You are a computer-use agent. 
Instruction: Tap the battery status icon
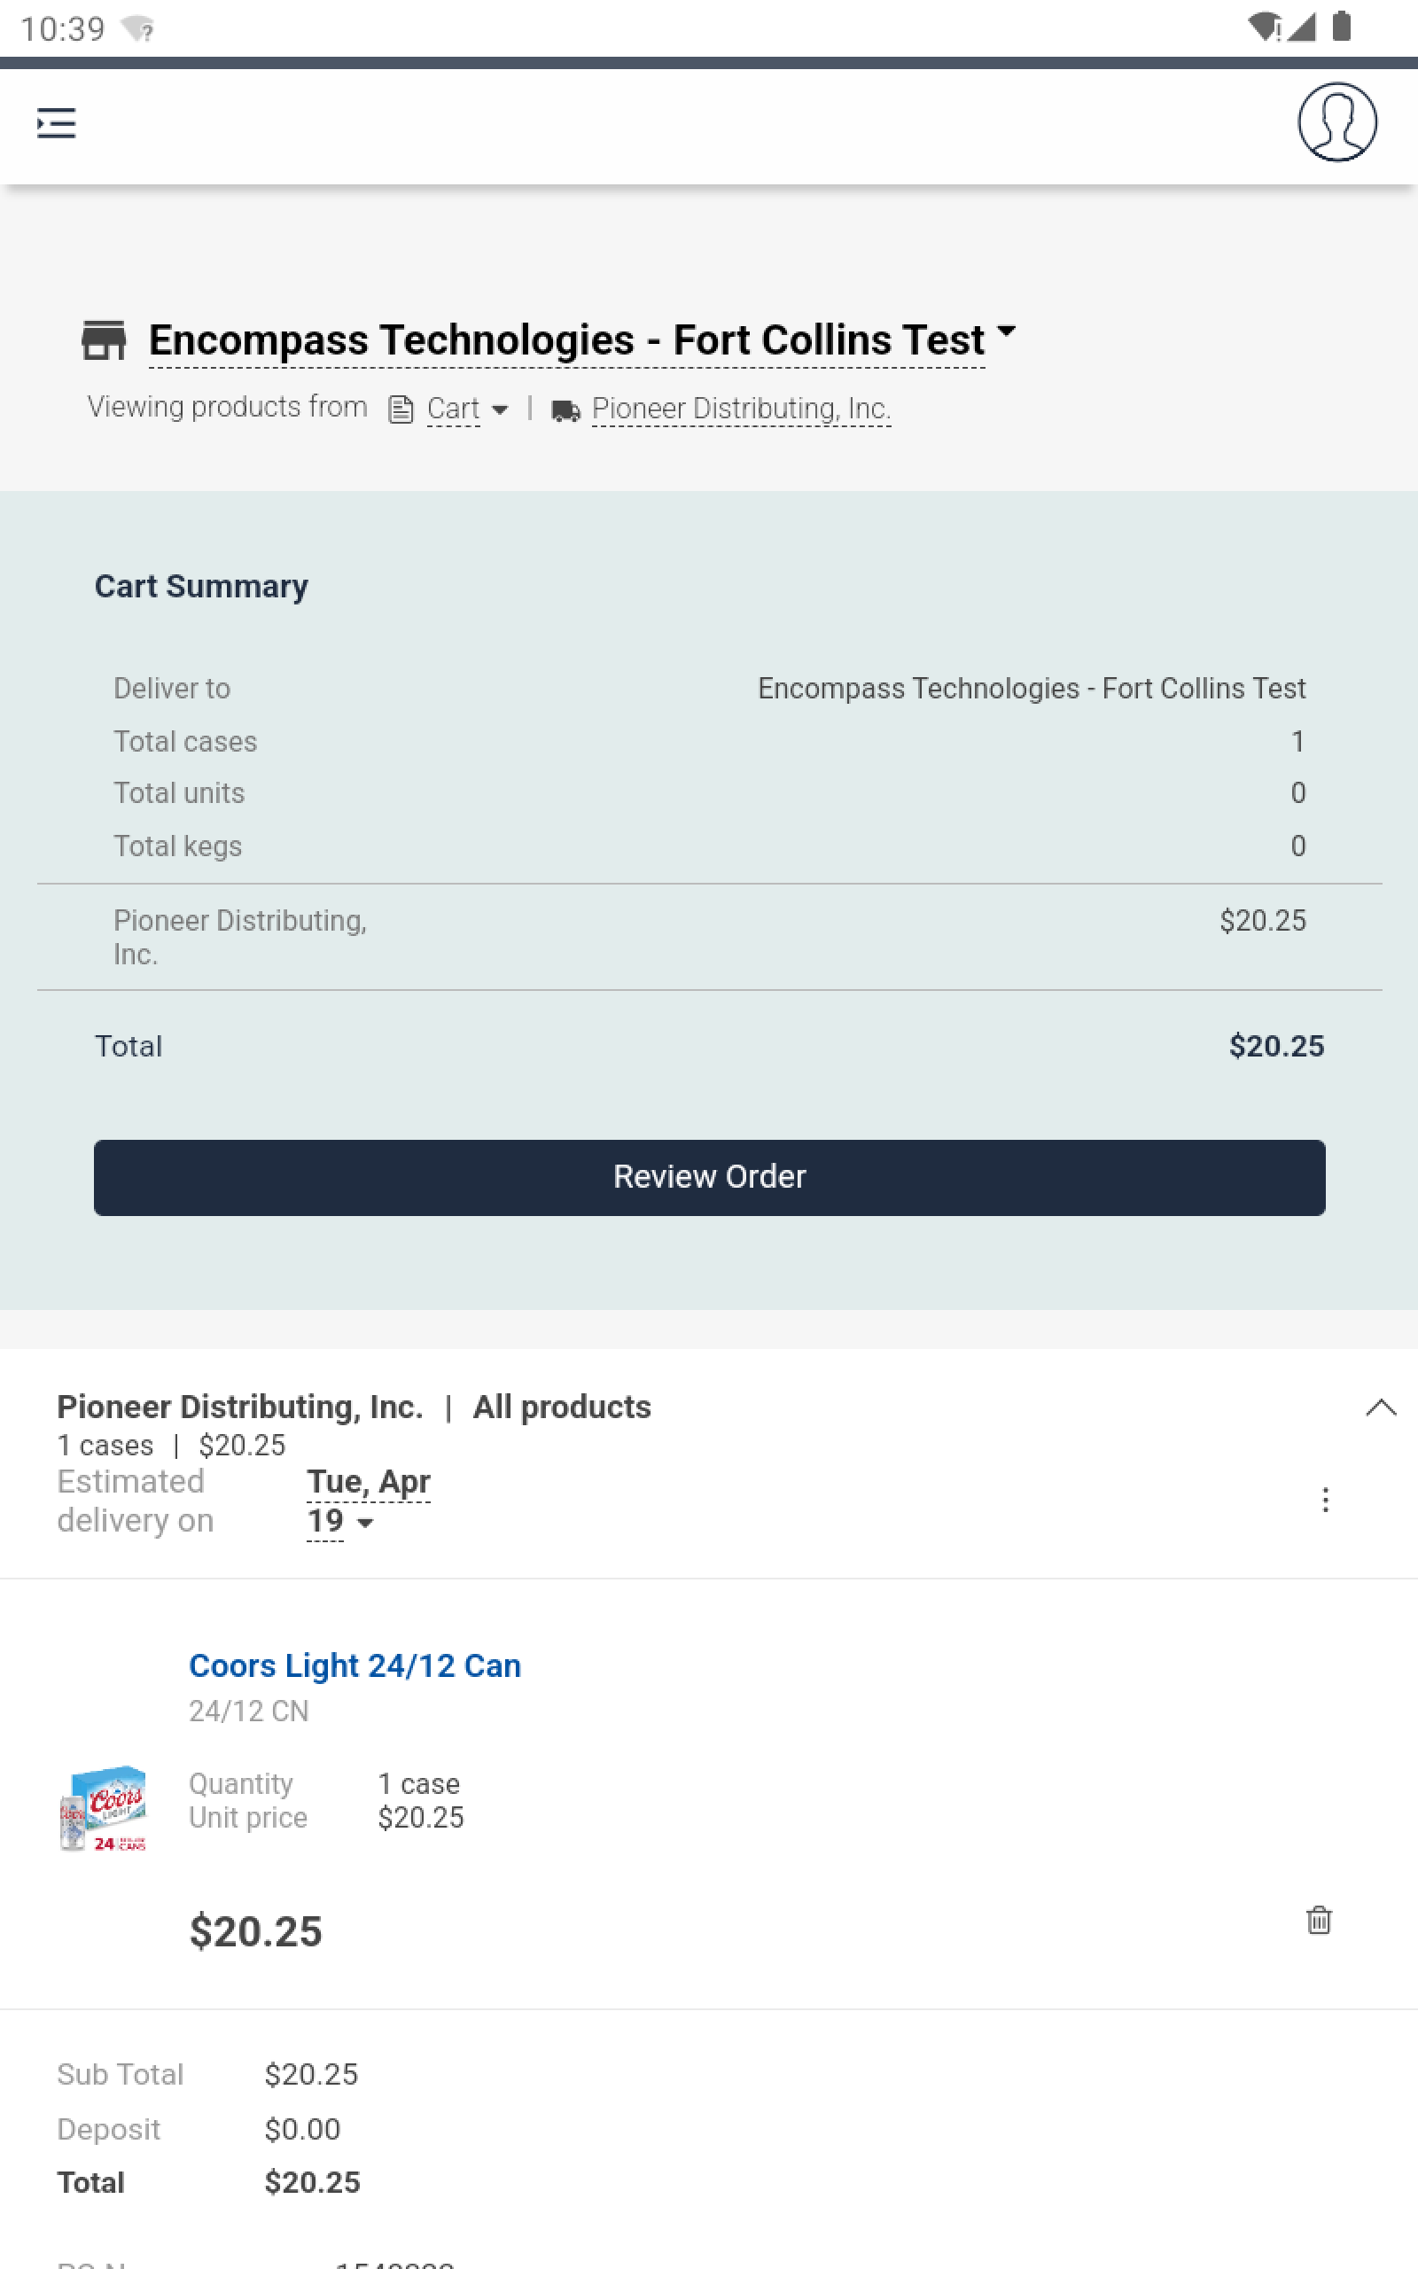(x=1341, y=27)
